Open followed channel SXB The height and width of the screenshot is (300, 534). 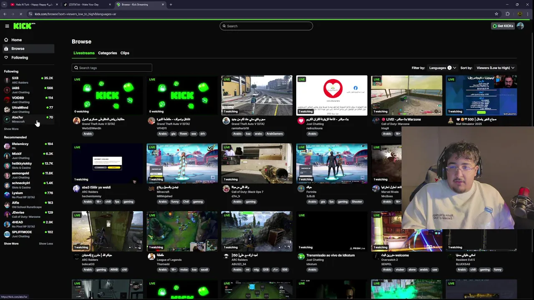click(28, 80)
